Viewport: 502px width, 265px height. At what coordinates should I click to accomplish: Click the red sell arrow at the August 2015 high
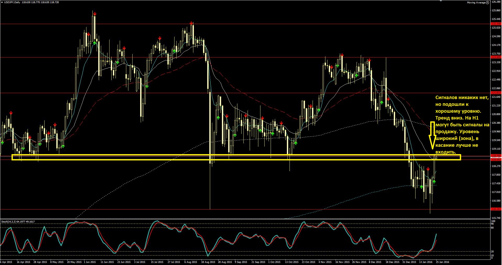point(192,23)
